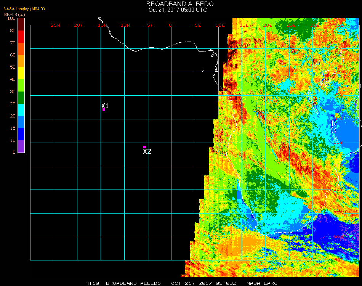
Task: Click the '40' colorbar value
Action: tap(13, 79)
